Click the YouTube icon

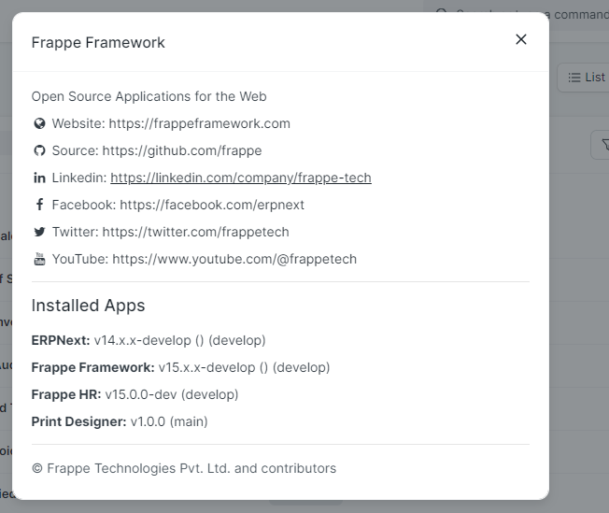[39, 259]
